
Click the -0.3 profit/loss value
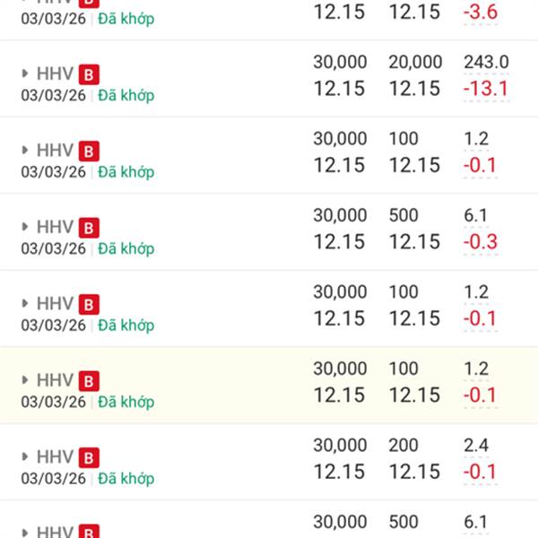pos(481,242)
